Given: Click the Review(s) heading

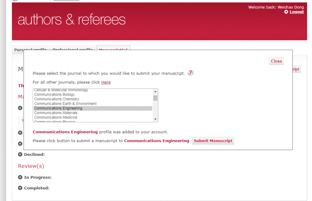Looking at the screenshot, I should click(x=31, y=166).
